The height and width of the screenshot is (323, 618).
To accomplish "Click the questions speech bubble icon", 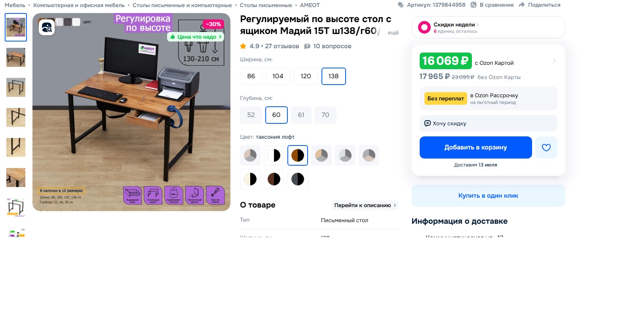I will click(x=307, y=46).
